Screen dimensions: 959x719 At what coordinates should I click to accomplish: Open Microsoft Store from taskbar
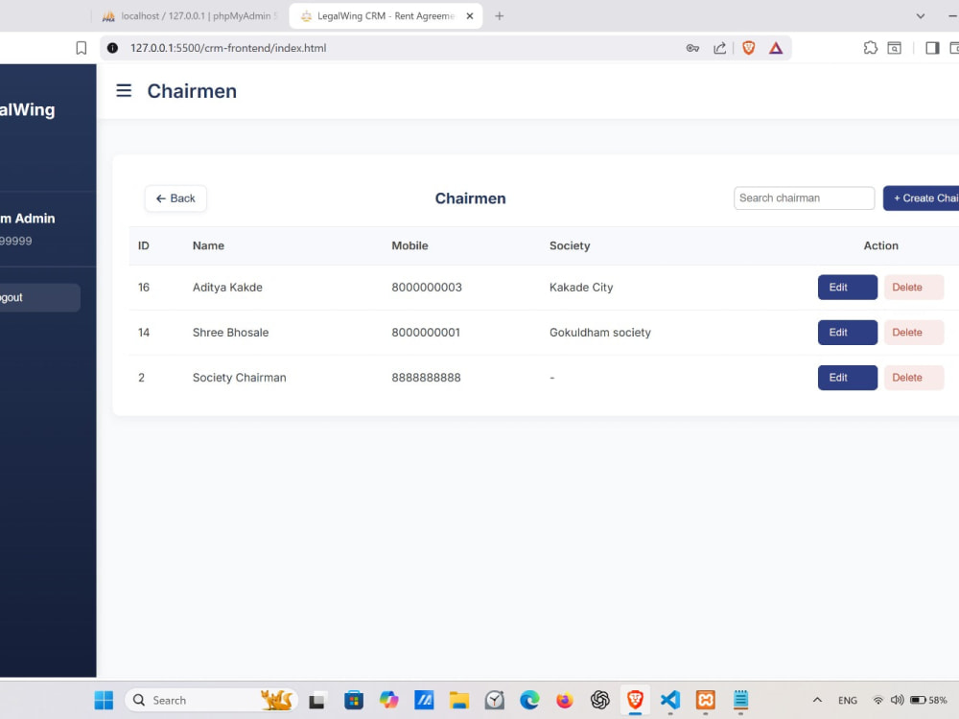point(354,700)
